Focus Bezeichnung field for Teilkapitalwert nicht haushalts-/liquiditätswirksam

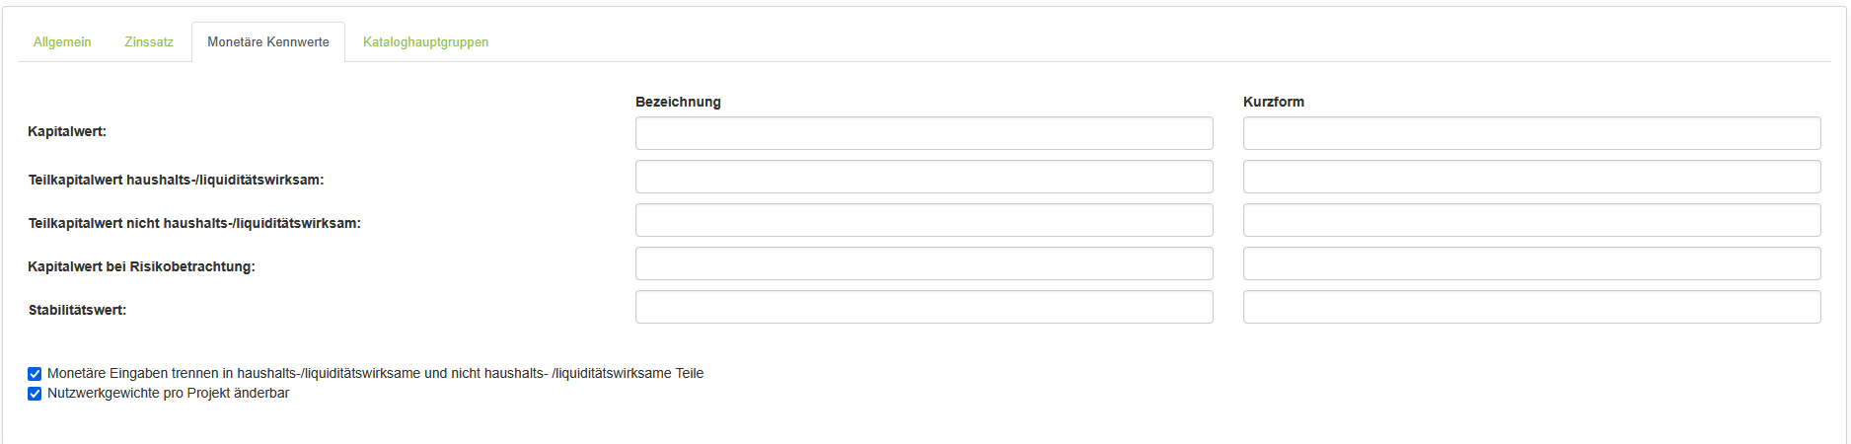click(x=924, y=220)
